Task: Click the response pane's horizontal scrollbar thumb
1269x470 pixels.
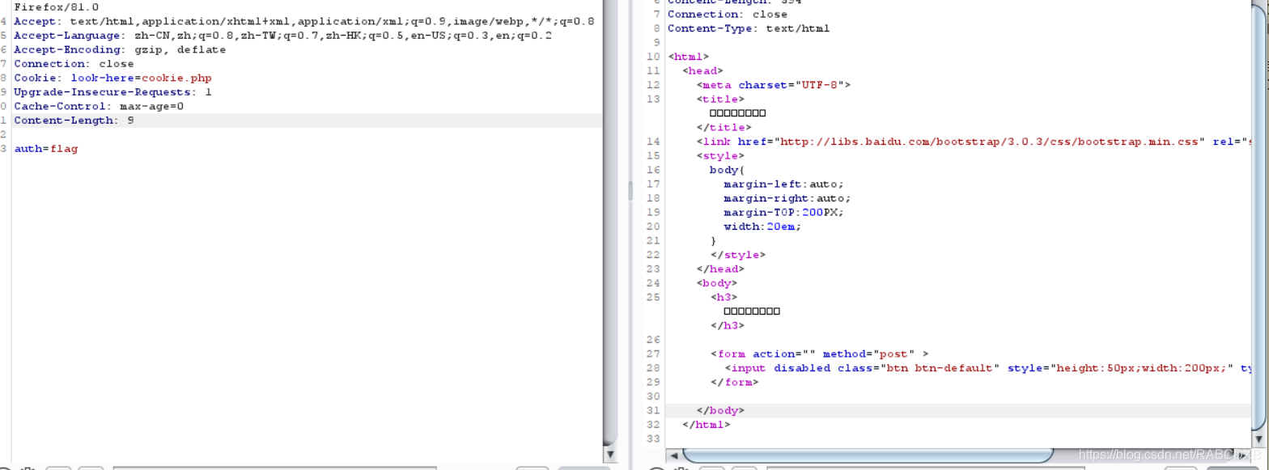Action: 868,455
